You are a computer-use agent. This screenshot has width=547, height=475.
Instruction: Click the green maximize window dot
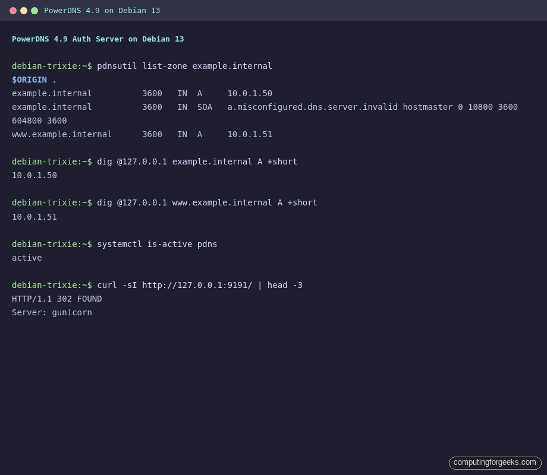34,11
